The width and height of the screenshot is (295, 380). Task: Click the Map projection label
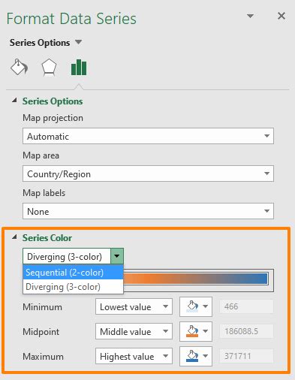point(53,118)
